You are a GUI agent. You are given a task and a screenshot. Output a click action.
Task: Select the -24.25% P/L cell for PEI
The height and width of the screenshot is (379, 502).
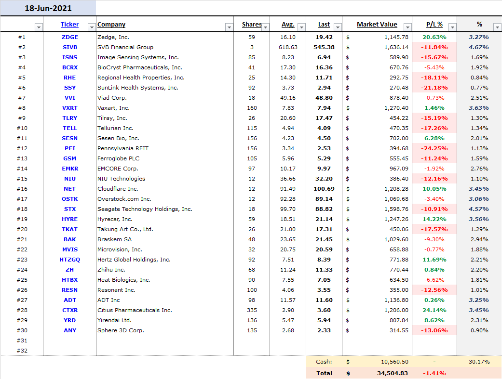click(x=434, y=148)
